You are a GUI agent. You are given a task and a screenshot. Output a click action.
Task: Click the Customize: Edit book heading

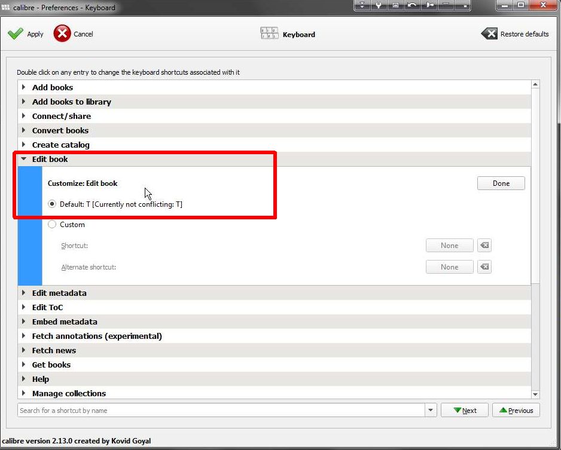click(83, 183)
